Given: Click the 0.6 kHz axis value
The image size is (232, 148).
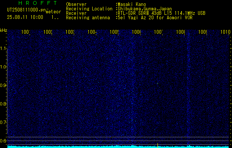Looking at the screenshot, I should pyautogui.click(x=3, y=141).
